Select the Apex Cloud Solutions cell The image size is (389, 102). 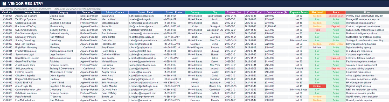click(32, 16)
